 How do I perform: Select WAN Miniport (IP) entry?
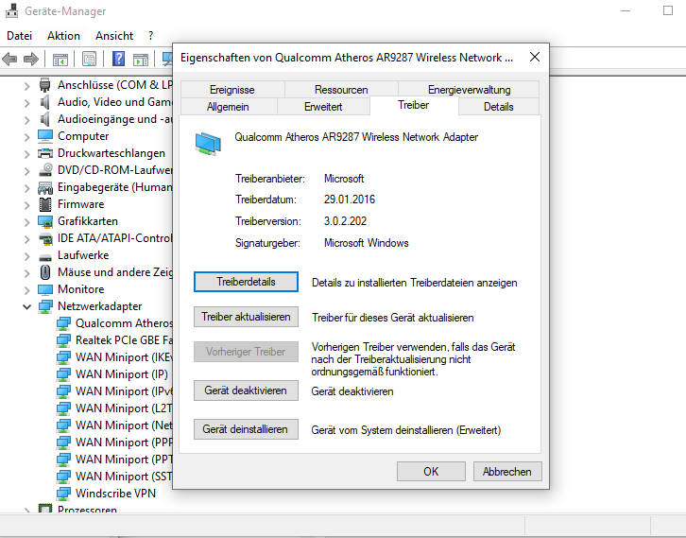tap(122, 374)
